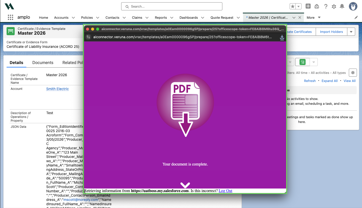Click 'Certificate of Liability Insurance (ACORD 25)' text

tap(43, 47)
